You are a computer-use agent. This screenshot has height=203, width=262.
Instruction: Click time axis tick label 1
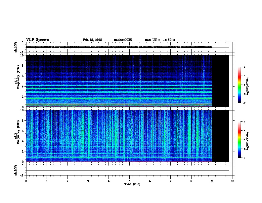(47, 181)
